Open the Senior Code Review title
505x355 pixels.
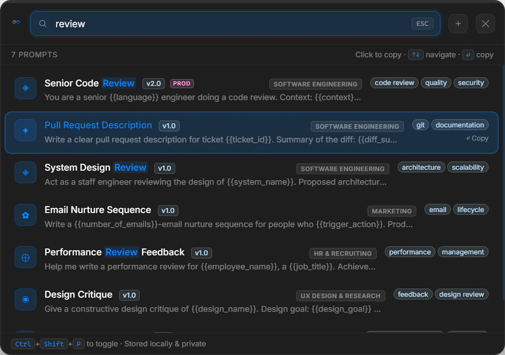click(x=90, y=83)
